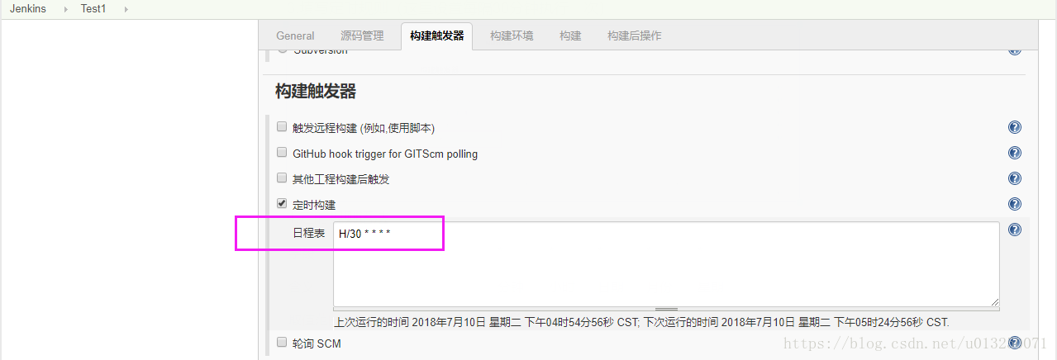Enable 触发远程构建 checkbox

[282, 127]
